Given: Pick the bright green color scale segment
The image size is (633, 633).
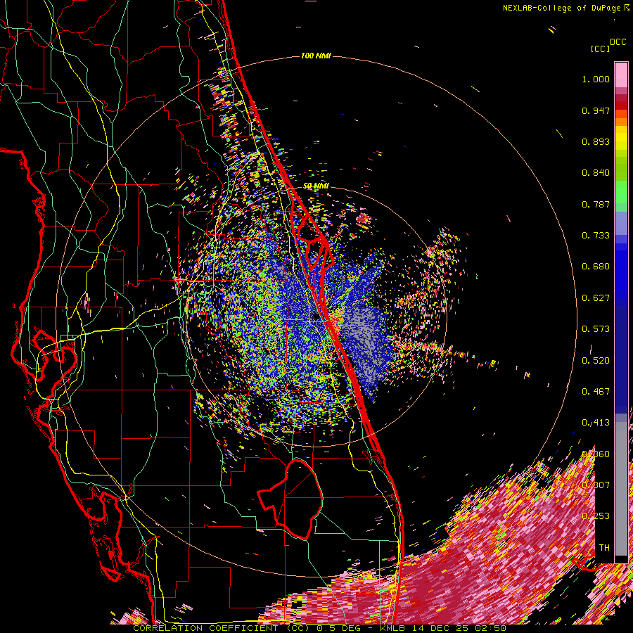Looking at the screenshot, I should click(x=621, y=192).
